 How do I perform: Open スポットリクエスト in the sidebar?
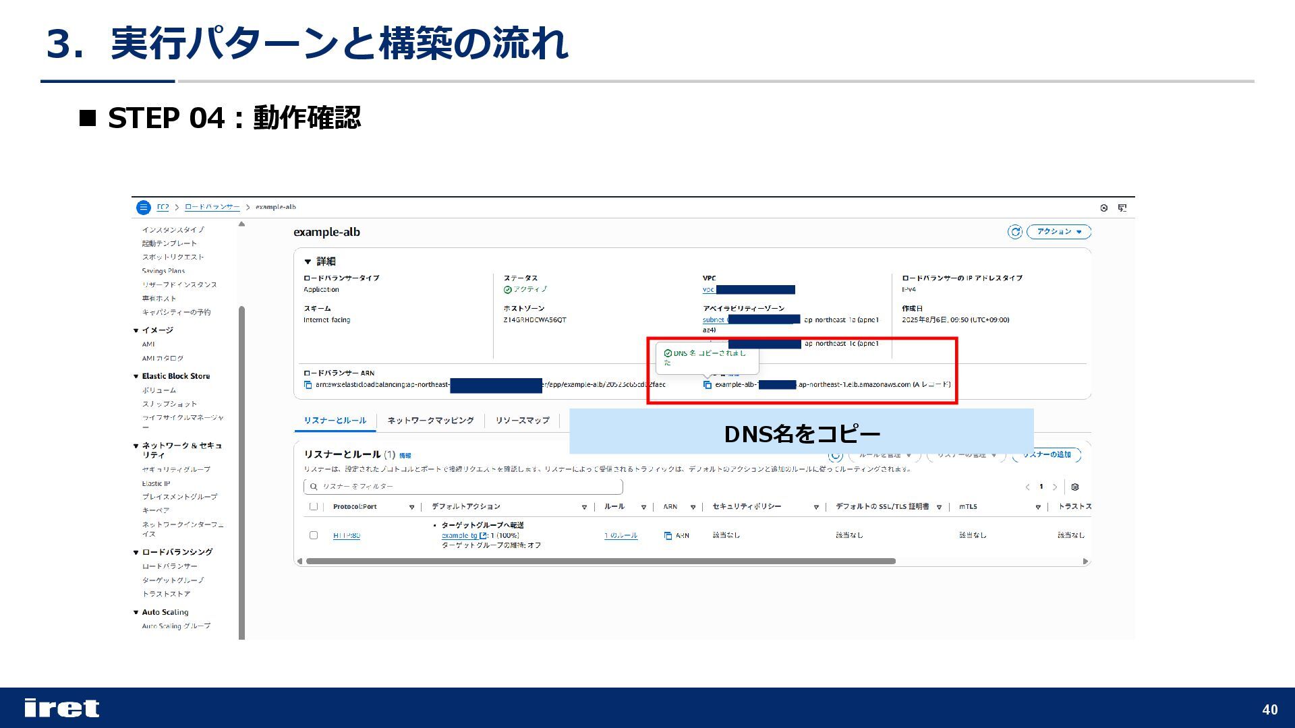point(173,257)
